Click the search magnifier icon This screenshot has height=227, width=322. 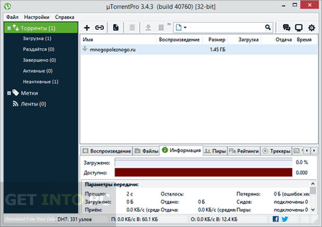pos(268,27)
